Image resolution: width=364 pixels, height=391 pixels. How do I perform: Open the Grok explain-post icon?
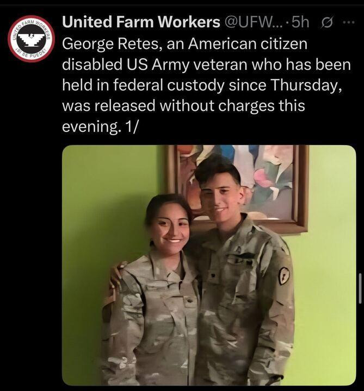point(326,23)
